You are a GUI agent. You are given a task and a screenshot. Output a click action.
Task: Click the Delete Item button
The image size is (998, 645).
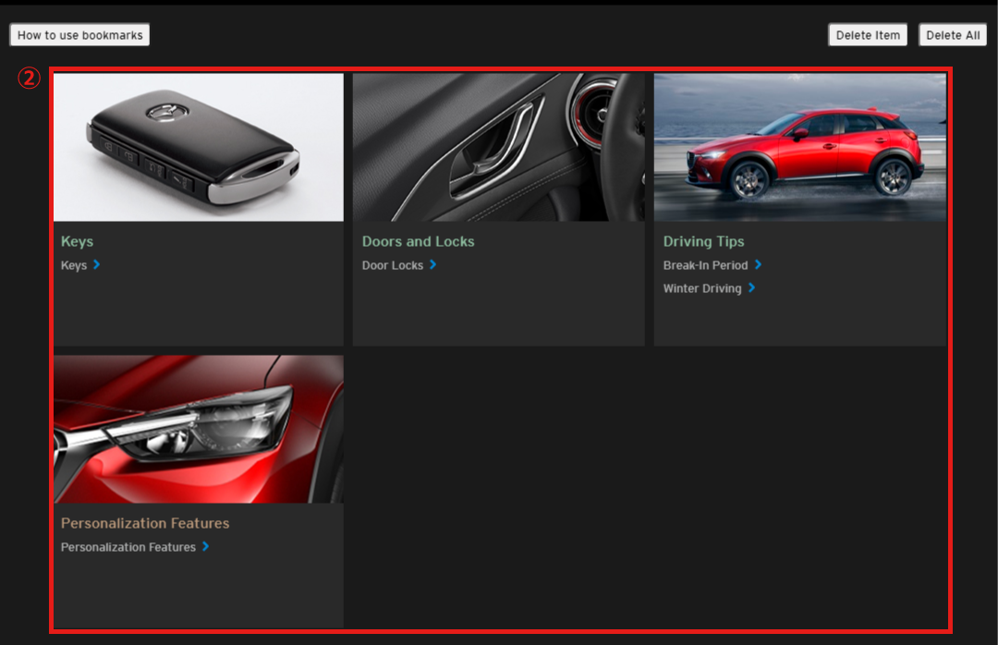[x=868, y=35]
